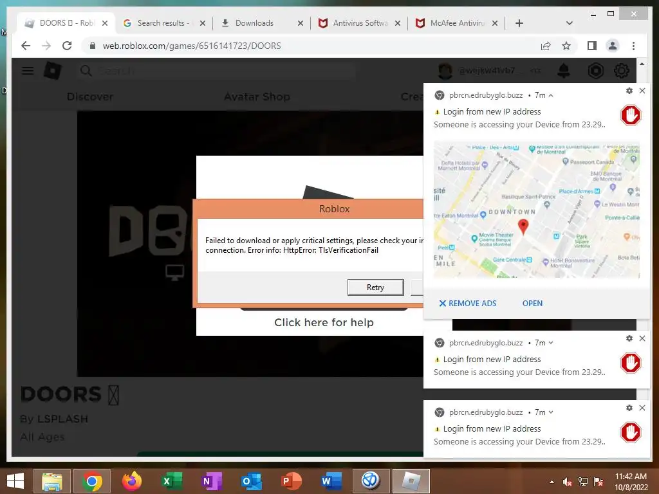Open Roblox notifications bell
The width and height of the screenshot is (659, 494).
564,71
